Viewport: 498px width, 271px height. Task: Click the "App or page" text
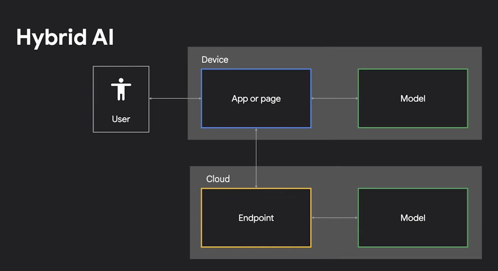click(256, 99)
